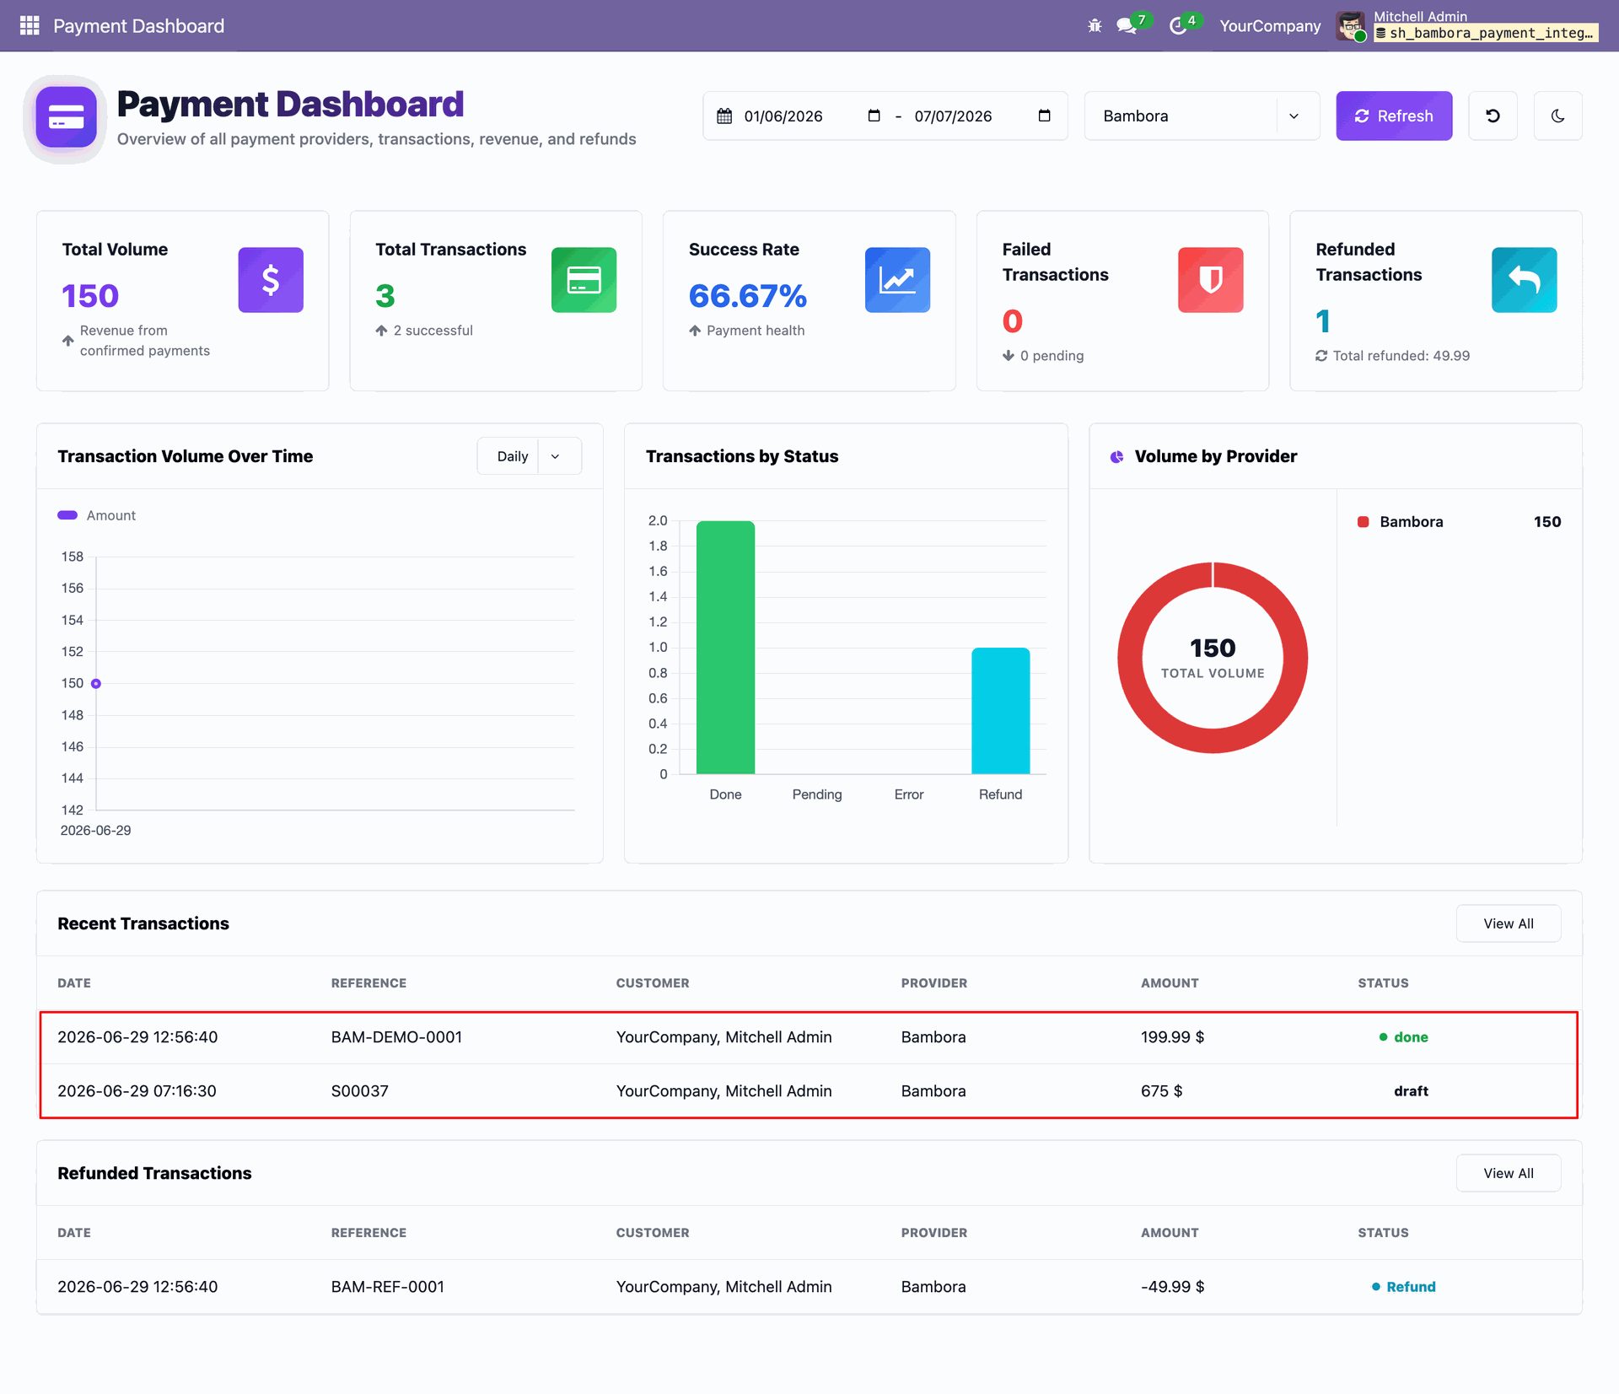This screenshot has height=1394, width=1619.
Task: Open the activities clock icon
Action: 1178,26
